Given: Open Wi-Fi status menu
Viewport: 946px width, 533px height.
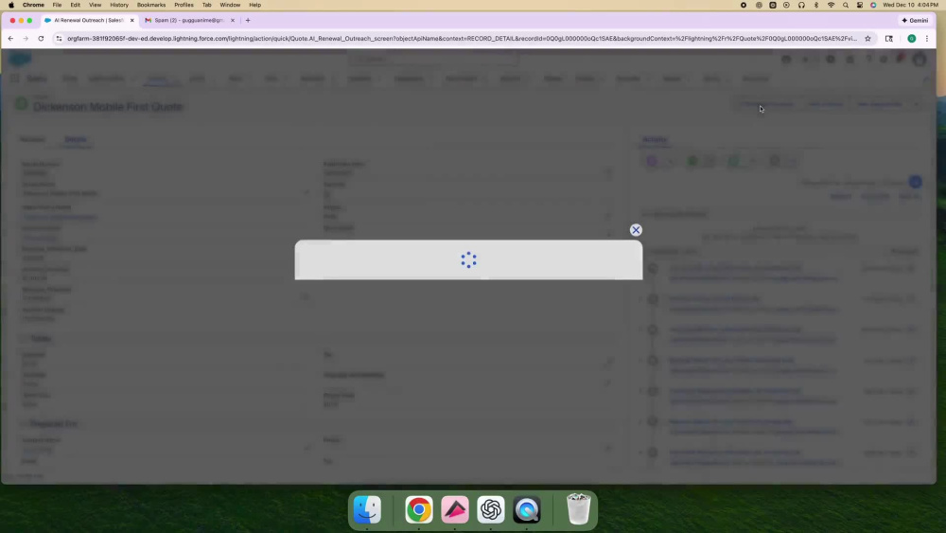Looking at the screenshot, I should coord(831,5).
